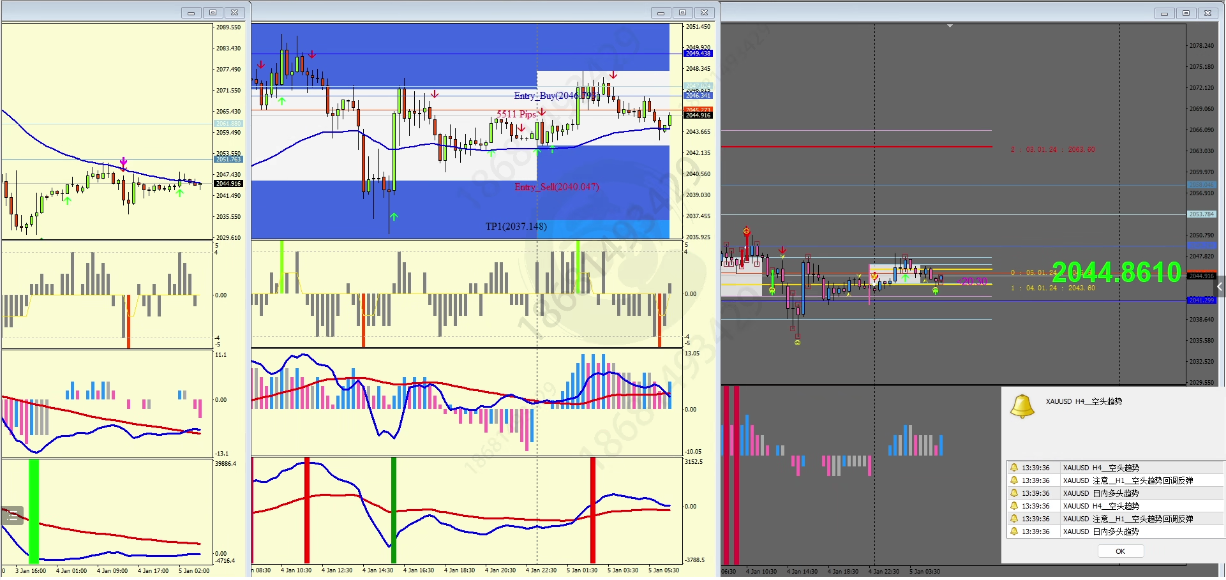Minimize the left chart window

point(191,13)
